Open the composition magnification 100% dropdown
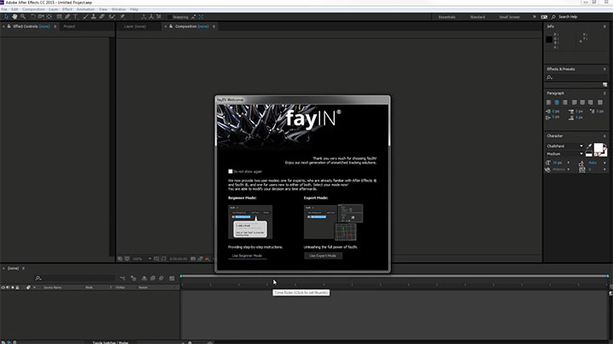613x344 pixels. (141, 259)
